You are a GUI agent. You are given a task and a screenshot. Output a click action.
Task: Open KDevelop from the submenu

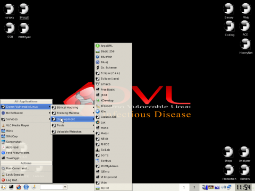113,101
